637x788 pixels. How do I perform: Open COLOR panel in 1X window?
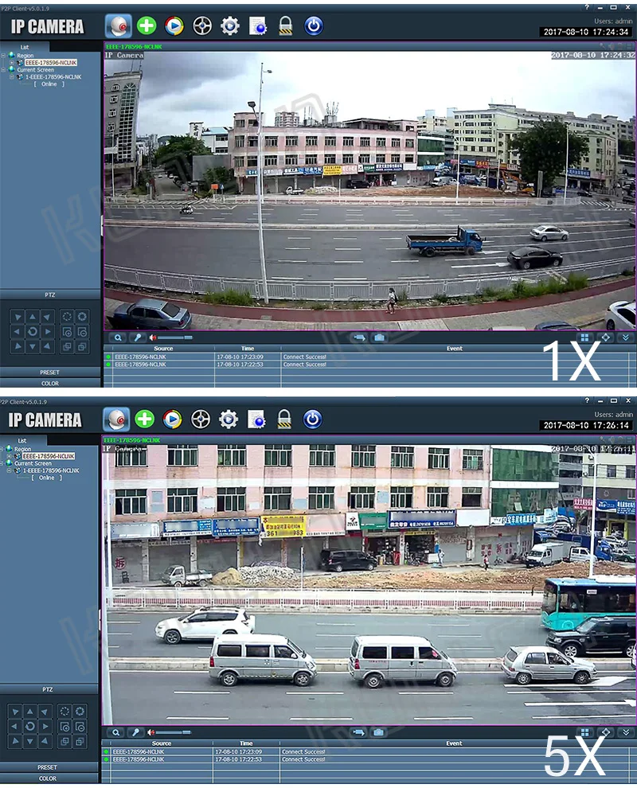50,384
